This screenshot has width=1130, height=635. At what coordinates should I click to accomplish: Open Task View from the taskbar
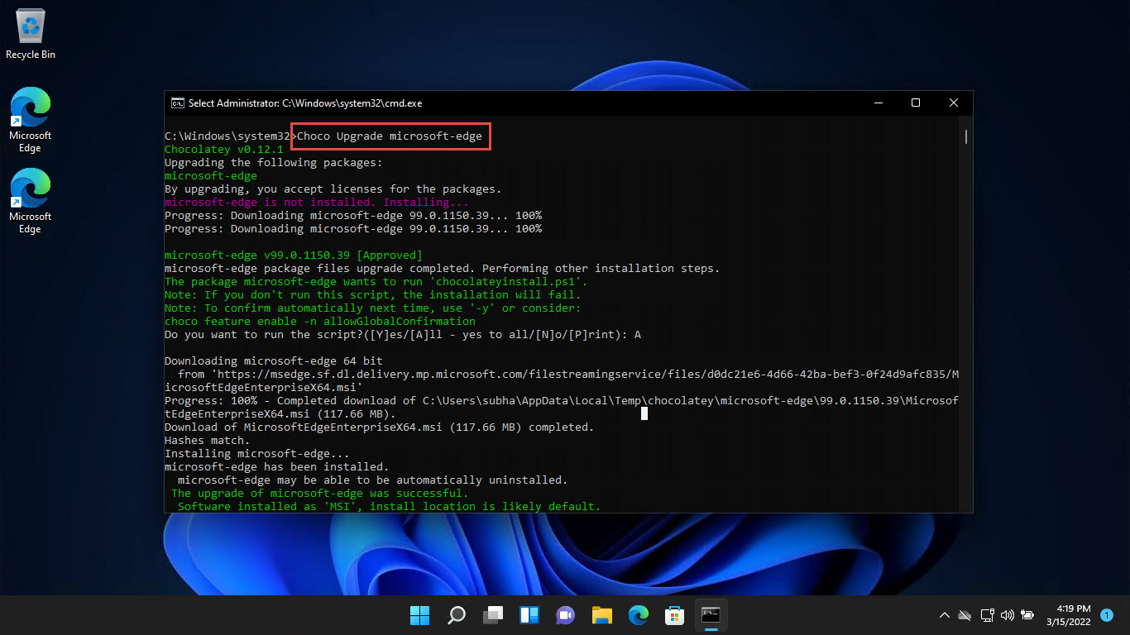point(493,615)
